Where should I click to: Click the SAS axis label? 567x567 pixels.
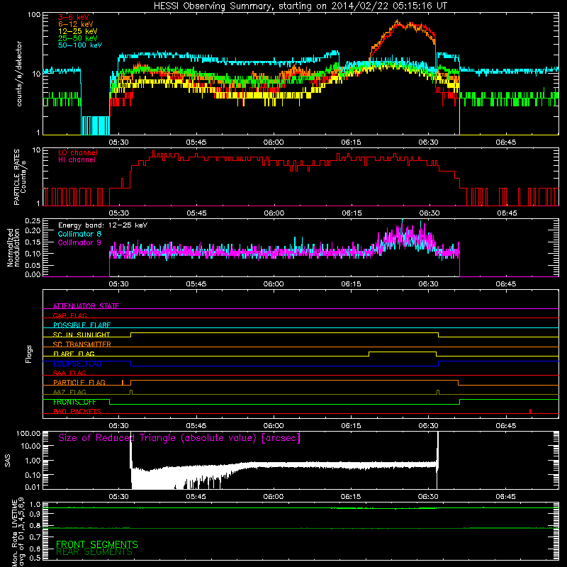[x=8, y=461]
